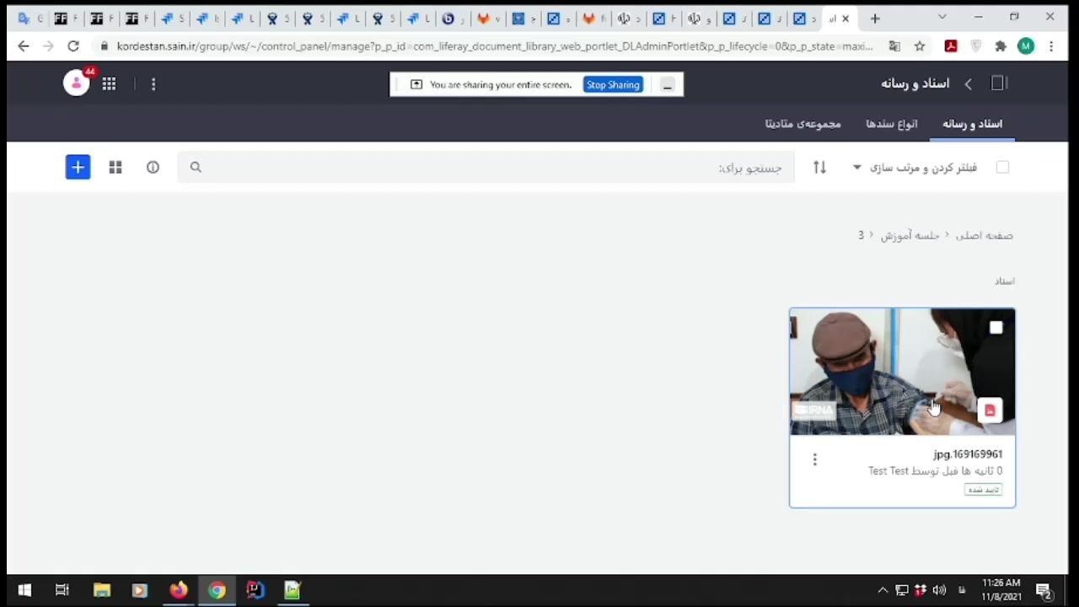
Task: Open the Windows Start menu
Action: (24, 590)
